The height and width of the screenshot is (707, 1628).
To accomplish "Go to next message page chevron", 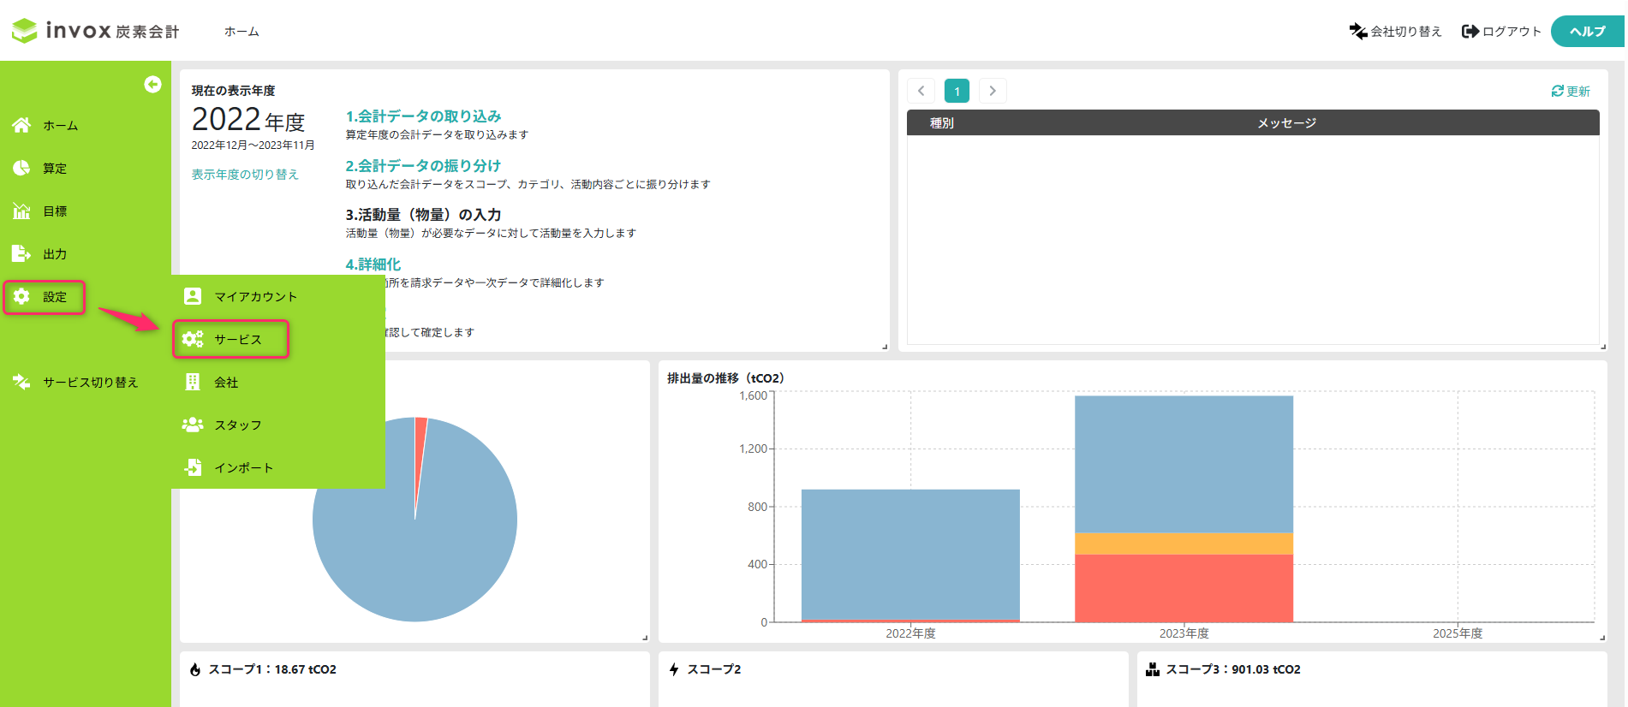I will pyautogui.click(x=993, y=91).
